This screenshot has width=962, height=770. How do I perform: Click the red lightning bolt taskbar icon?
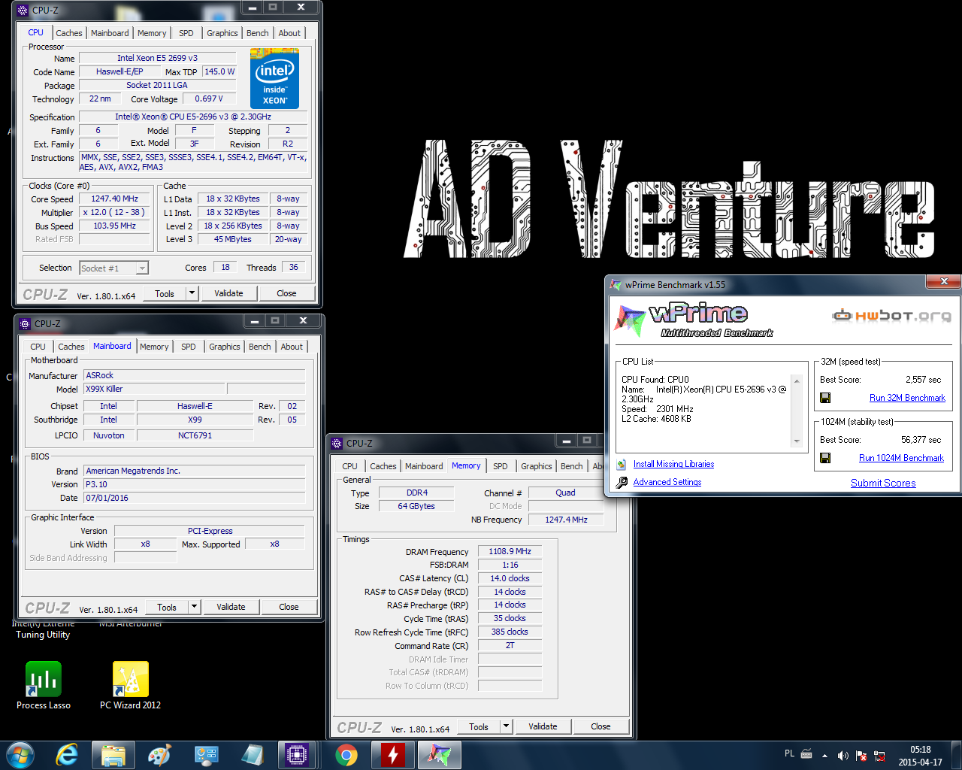pos(392,755)
